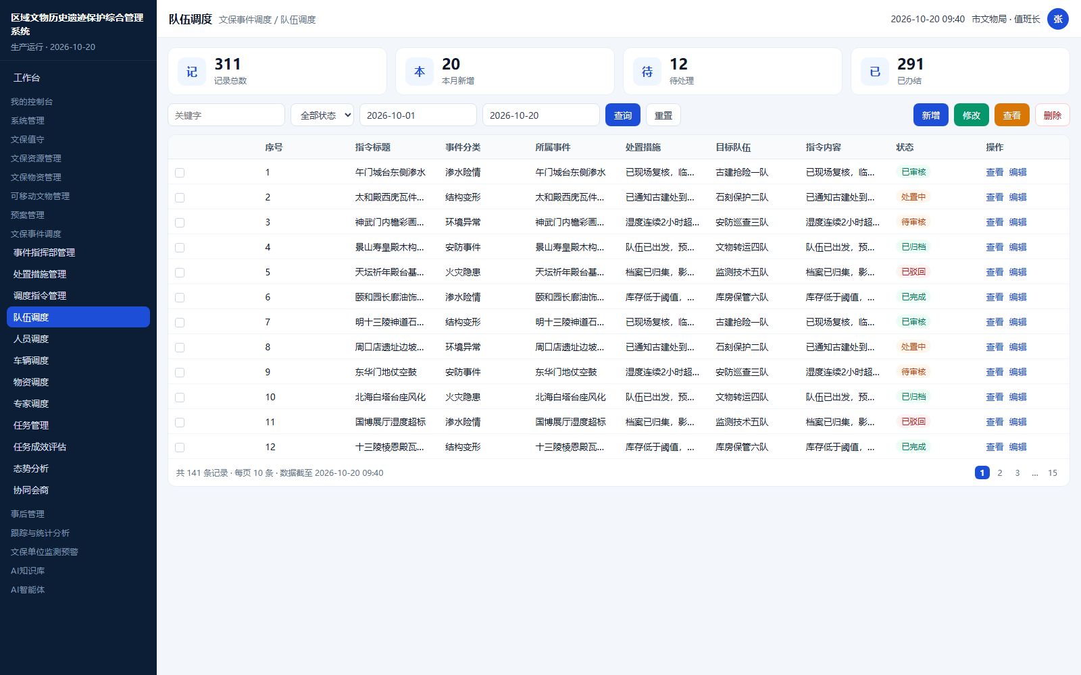
Task: Open 任务成效评估 in the sidebar
Action: click(78, 447)
